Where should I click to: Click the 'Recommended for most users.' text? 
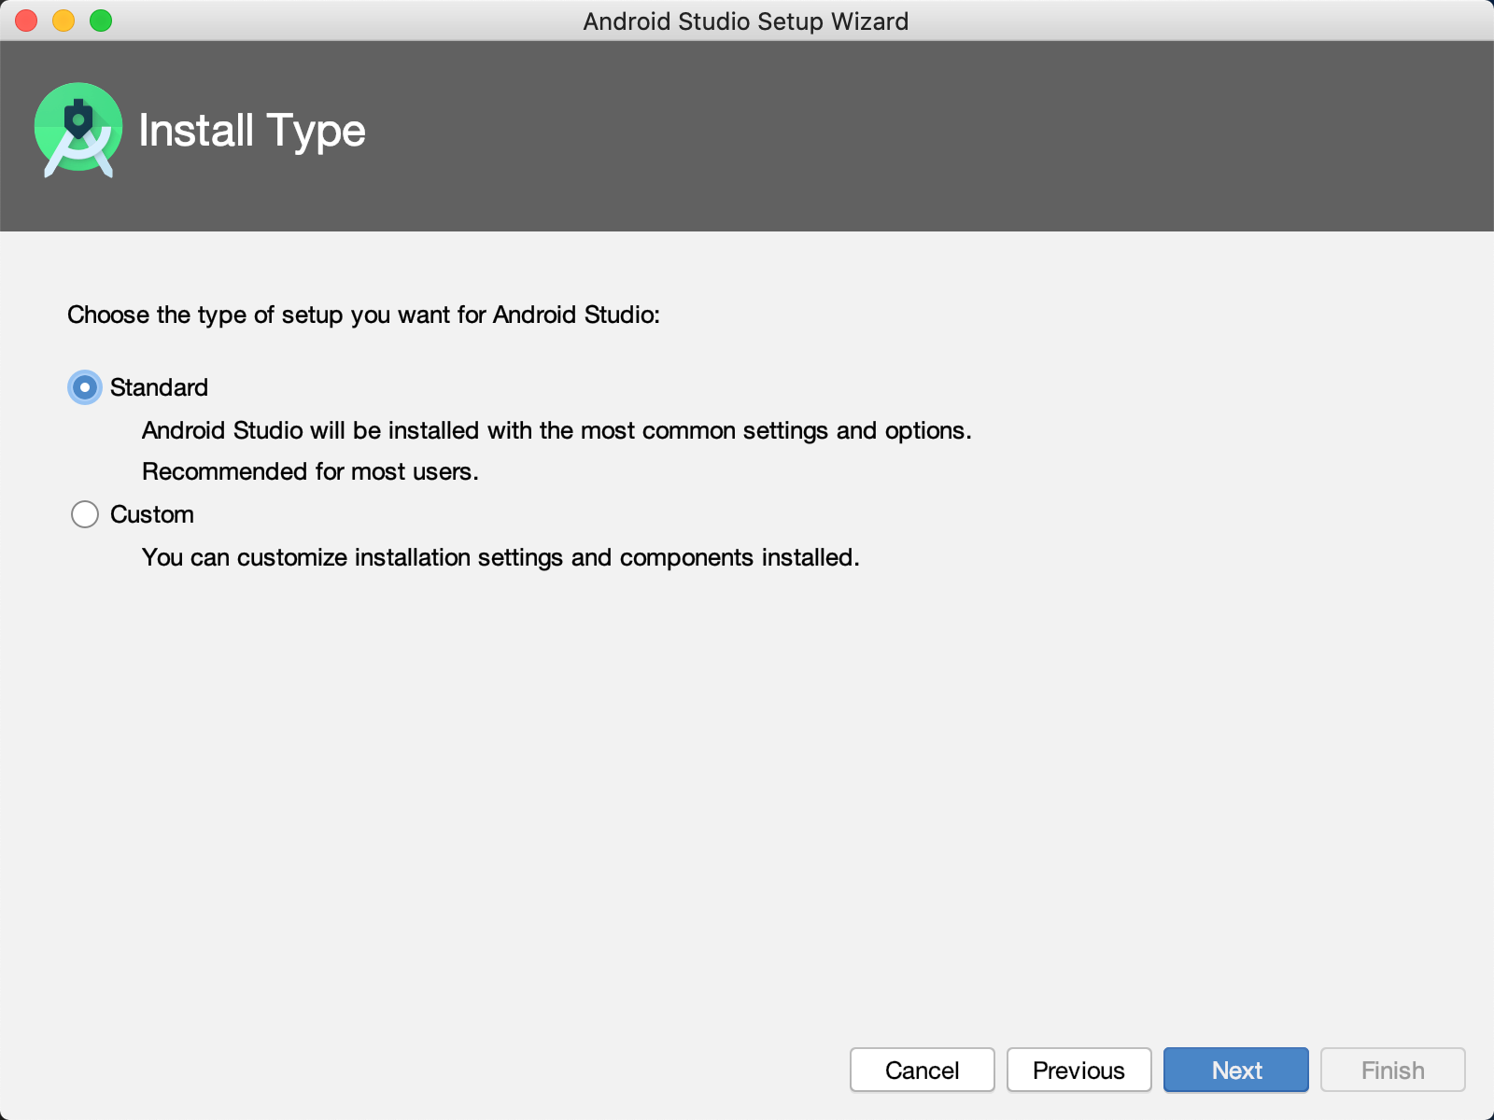[310, 471]
